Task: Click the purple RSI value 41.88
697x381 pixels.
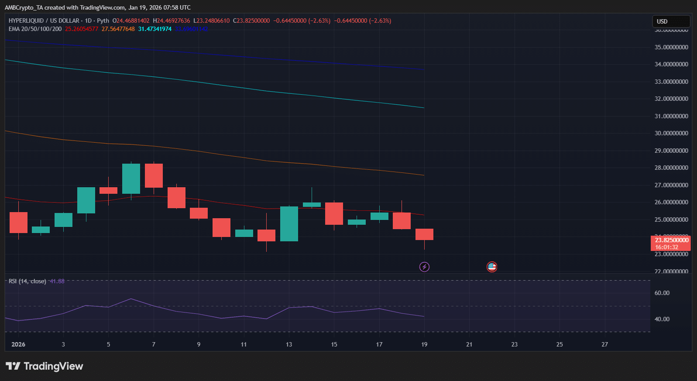Action: [57, 281]
